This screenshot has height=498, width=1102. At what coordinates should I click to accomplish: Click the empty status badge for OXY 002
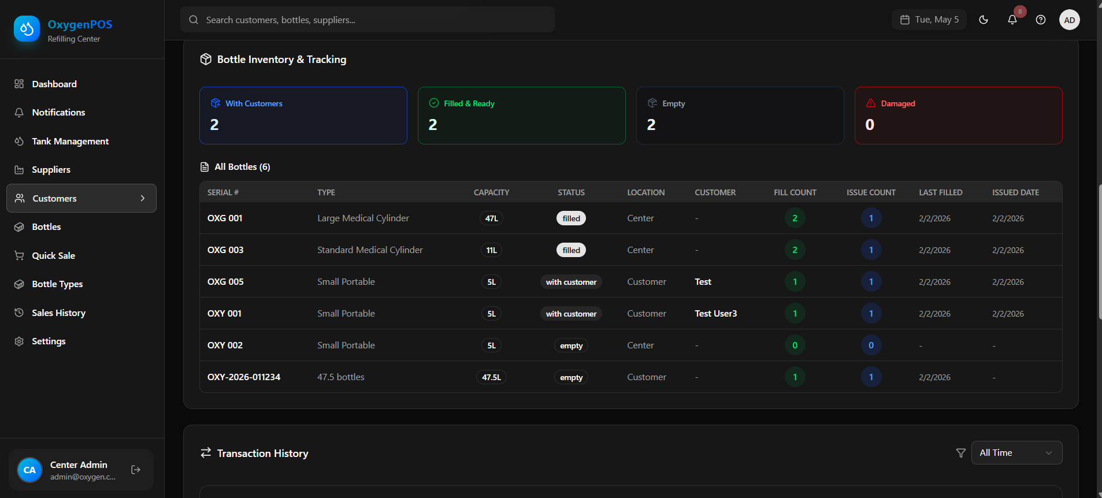click(x=571, y=345)
